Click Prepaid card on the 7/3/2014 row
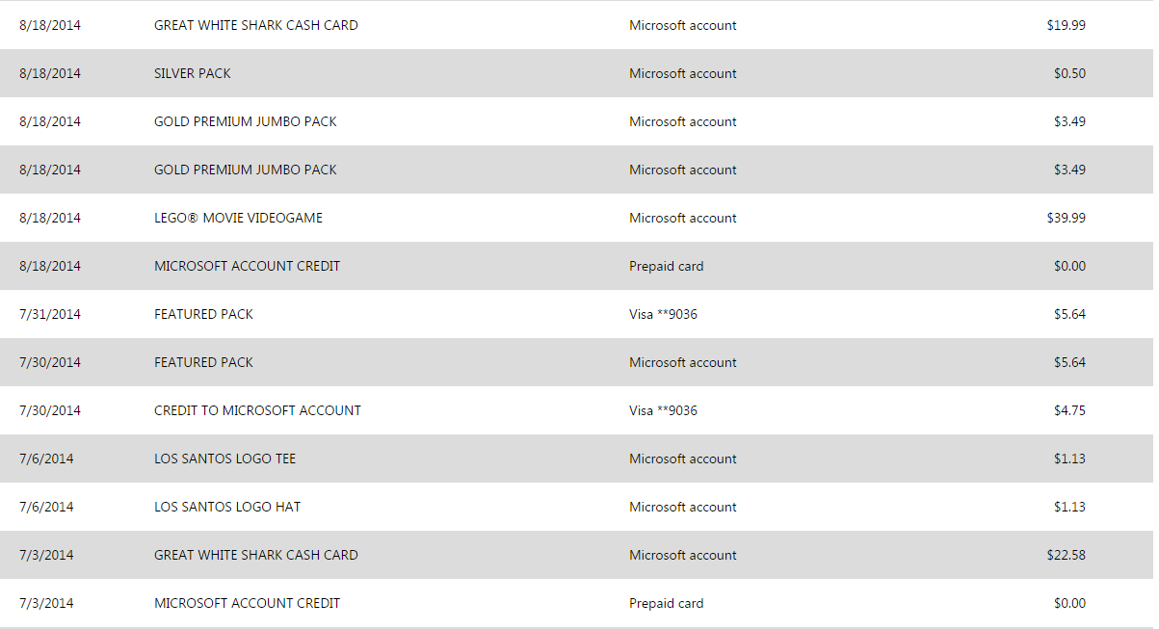The width and height of the screenshot is (1159, 629). click(666, 603)
